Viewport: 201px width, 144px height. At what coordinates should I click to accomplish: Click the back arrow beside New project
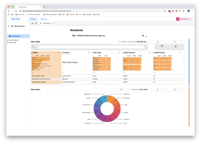[9, 26]
